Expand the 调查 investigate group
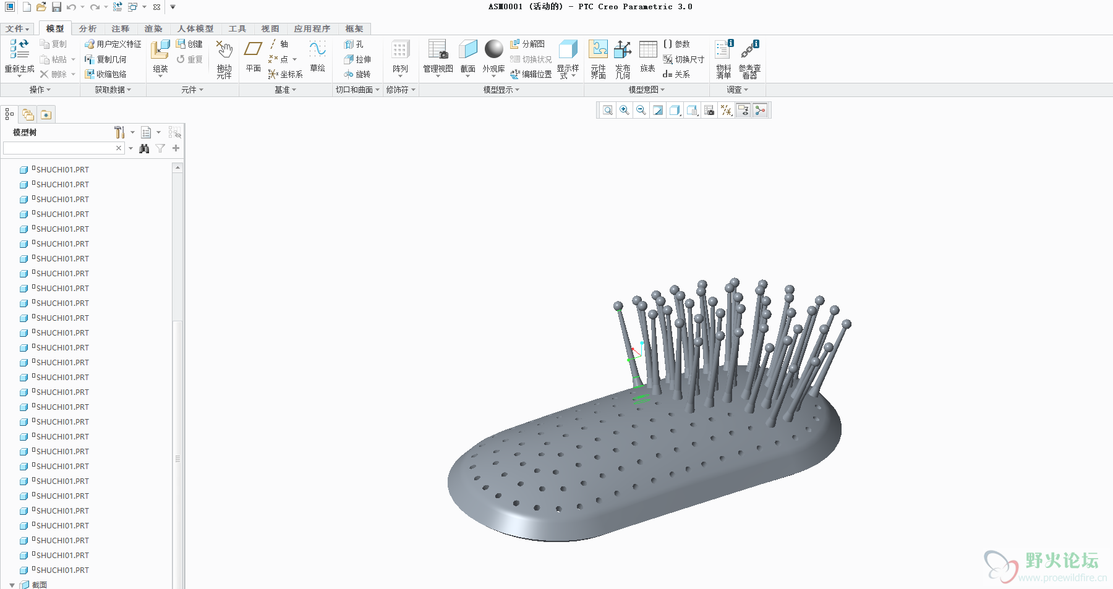The width and height of the screenshot is (1113, 589). tap(737, 90)
